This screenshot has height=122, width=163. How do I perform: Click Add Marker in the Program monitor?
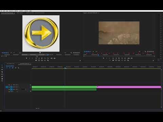tap(104, 58)
